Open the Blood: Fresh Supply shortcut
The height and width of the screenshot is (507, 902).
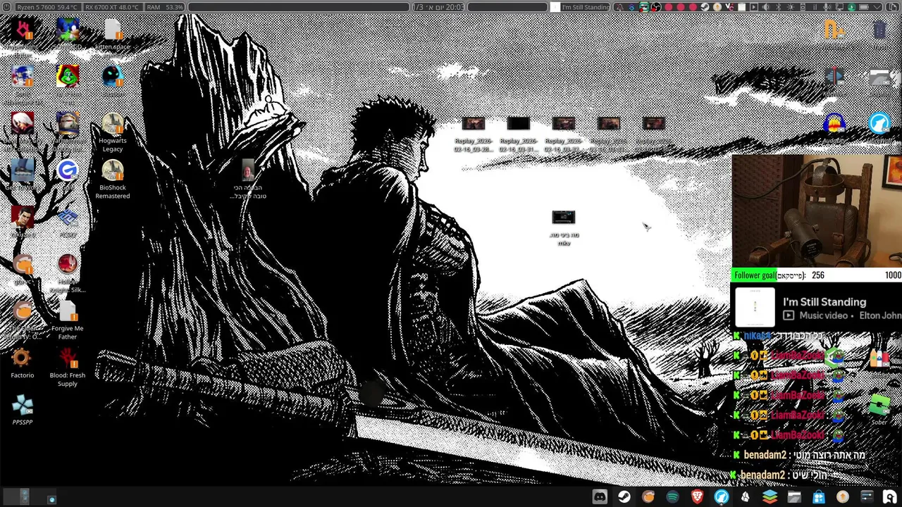(x=68, y=358)
